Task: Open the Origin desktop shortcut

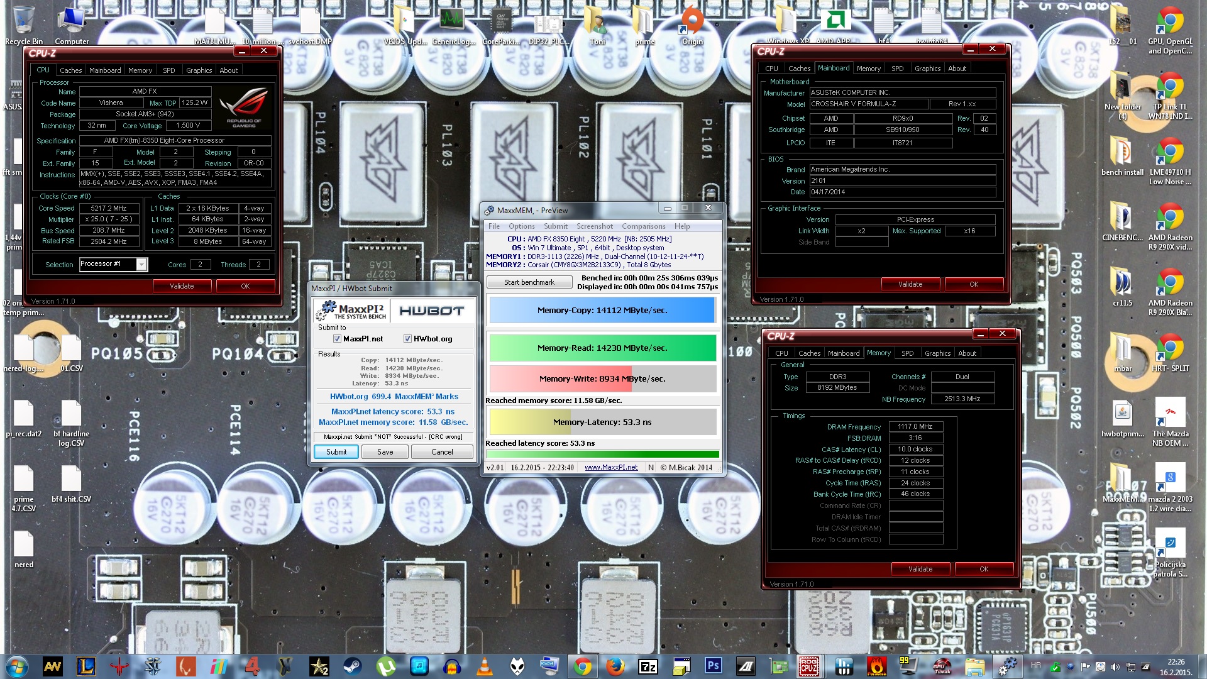Action: [x=692, y=25]
